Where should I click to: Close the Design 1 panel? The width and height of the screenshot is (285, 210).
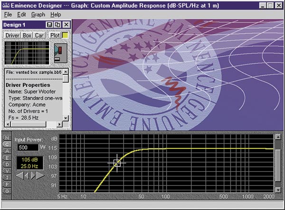66,25
